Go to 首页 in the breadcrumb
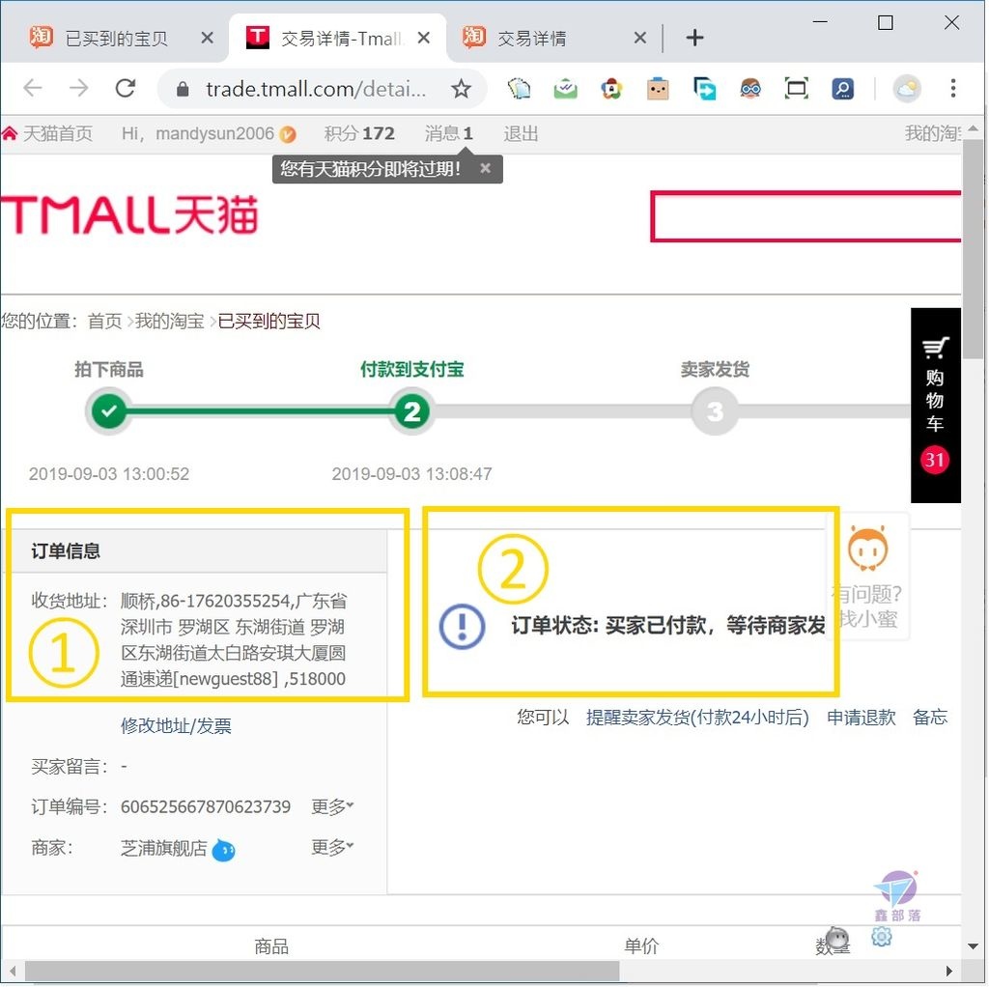Screen dimensions: 989x987 coord(104,321)
